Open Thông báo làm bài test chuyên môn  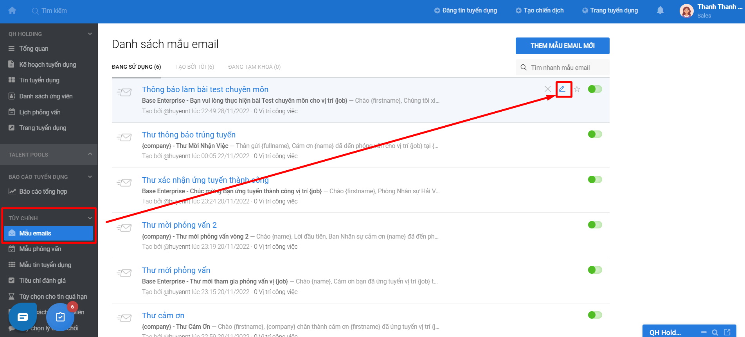tap(205, 89)
